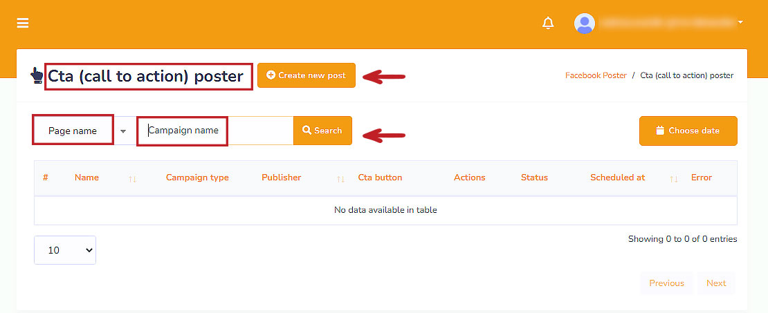
Task: Click the Previous pagination button
Action: [x=666, y=283]
